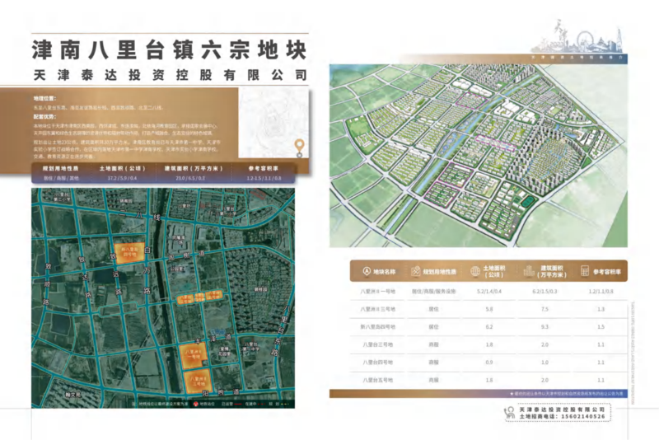
Task: Click the 地理位置 heading
Action: (44, 98)
